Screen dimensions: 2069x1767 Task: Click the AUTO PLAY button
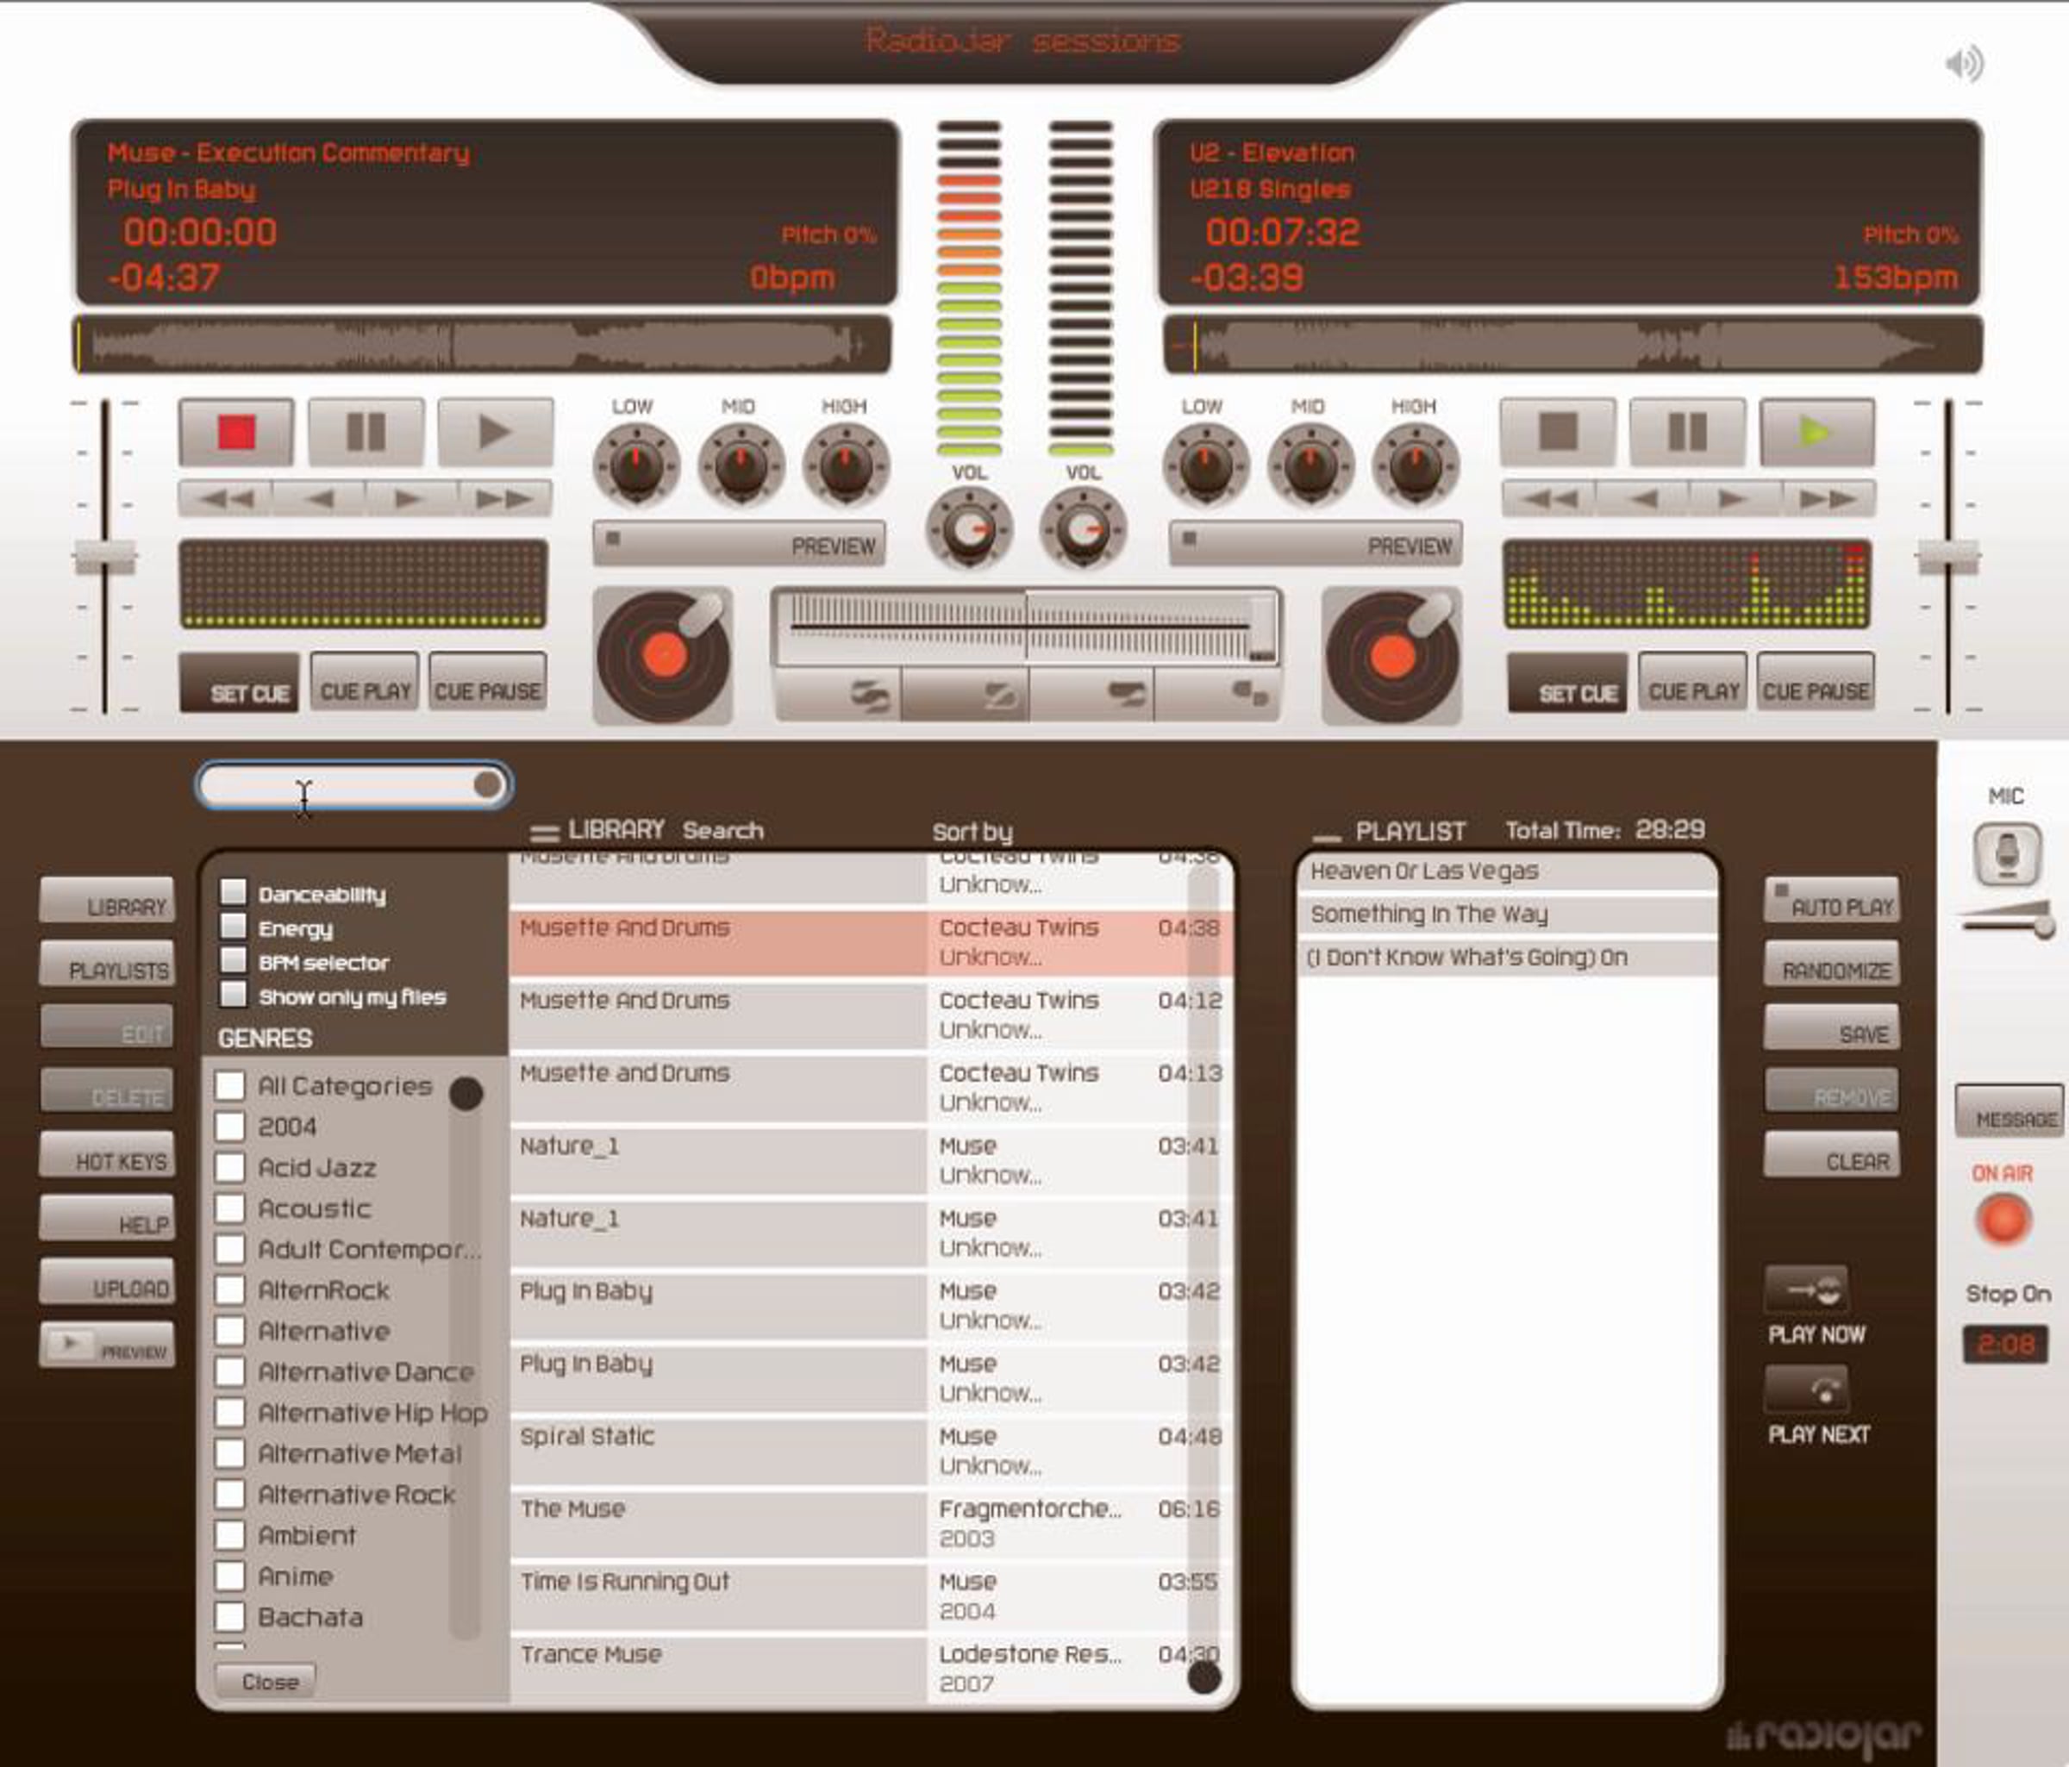1832,902
